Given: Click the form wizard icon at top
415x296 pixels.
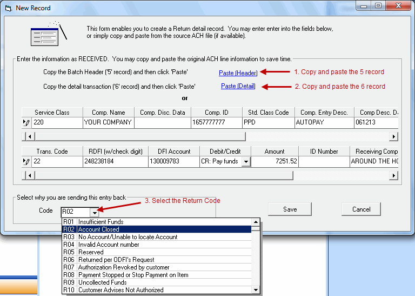Looking at the screenshot, I should (49, 34).
